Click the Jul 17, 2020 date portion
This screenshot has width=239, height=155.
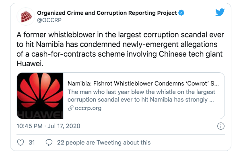point(64,126)
